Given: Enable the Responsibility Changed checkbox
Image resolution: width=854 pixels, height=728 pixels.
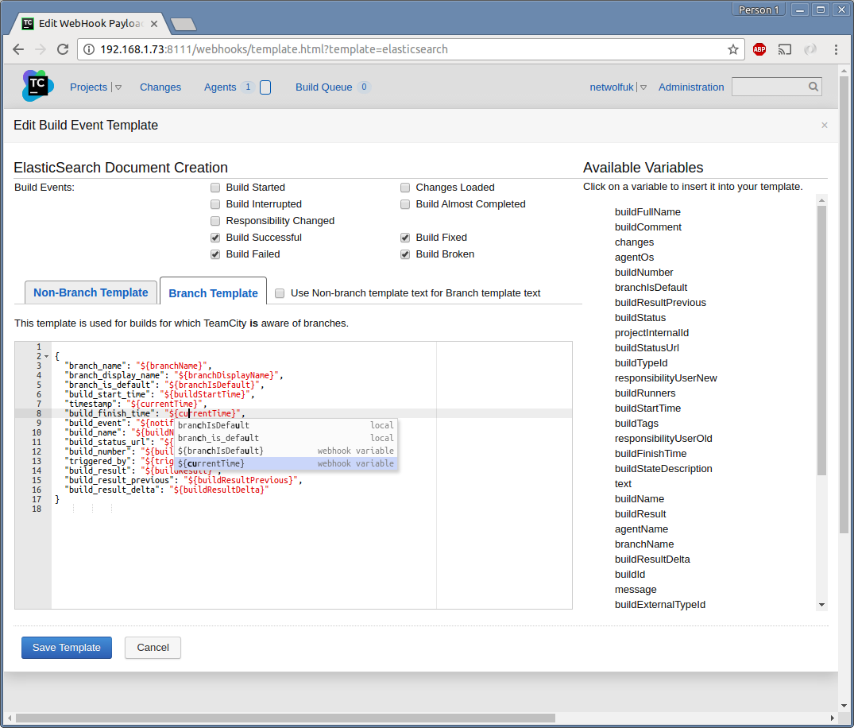Looking at the screenshot, I should [x=215, y=221].
